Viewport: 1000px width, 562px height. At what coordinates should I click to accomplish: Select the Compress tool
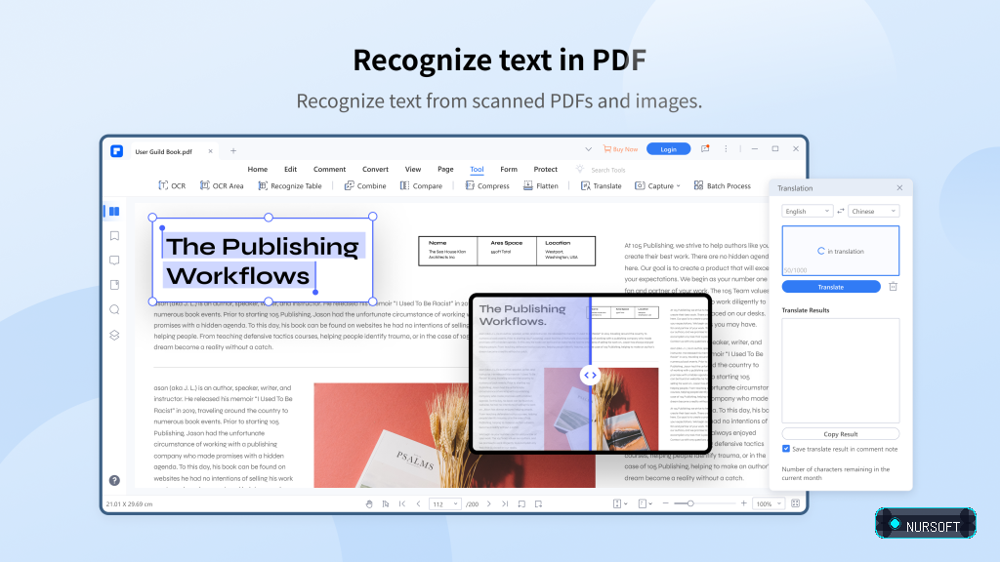coord(487,185)
